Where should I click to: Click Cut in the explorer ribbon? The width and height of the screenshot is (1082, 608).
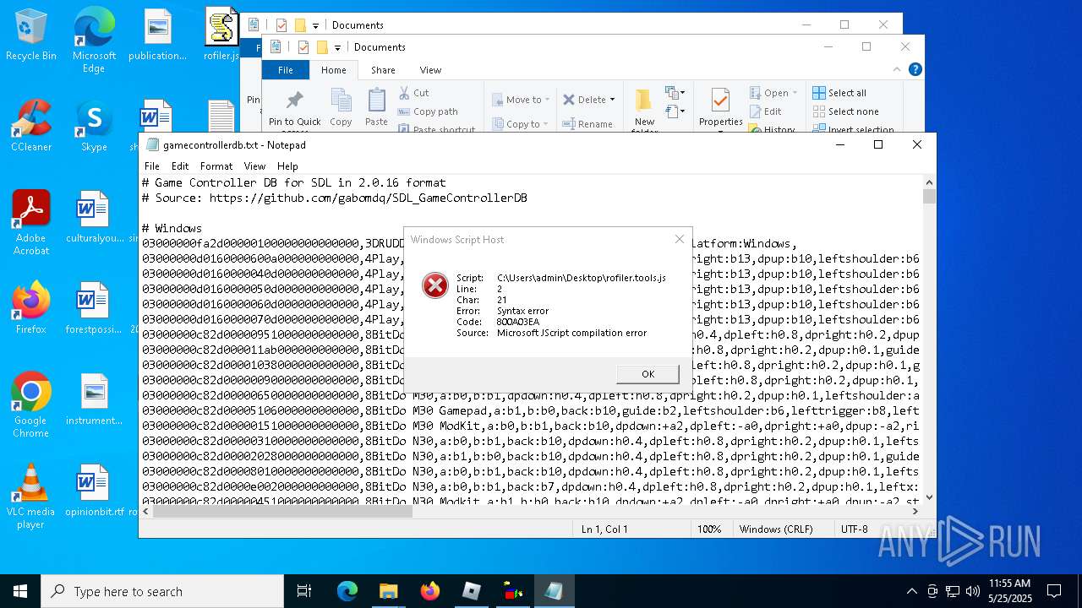point(413,93)
